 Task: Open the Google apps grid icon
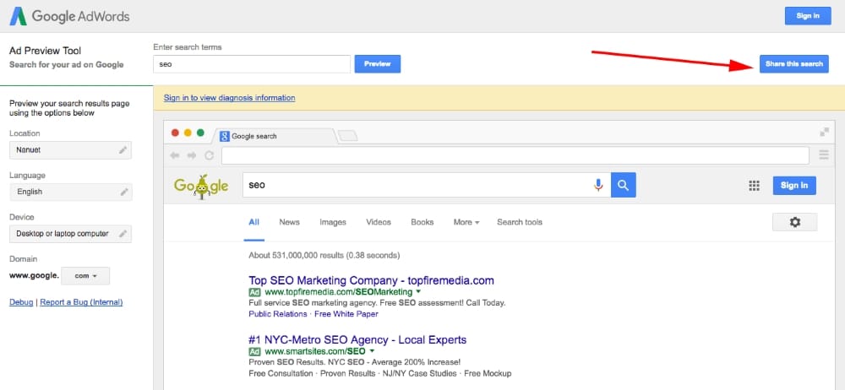[x=755, y=186]
